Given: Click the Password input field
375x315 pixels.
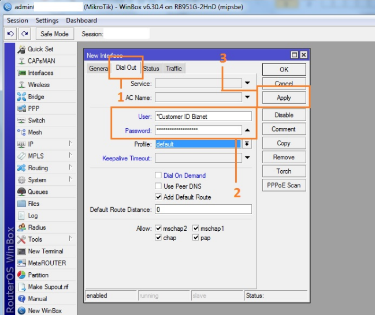Looking at the screenshot, I should 198,130.
